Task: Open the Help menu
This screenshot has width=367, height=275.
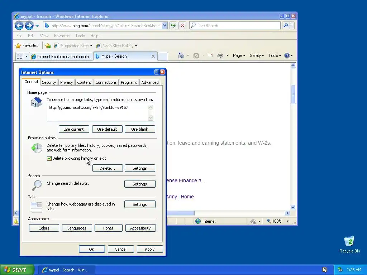Action: (x=94, y=36)
